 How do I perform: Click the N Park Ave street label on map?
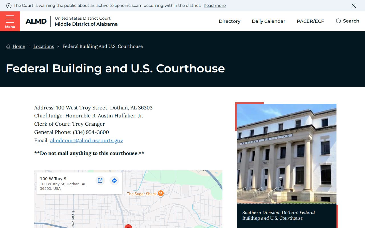click(x=73, y=219)
